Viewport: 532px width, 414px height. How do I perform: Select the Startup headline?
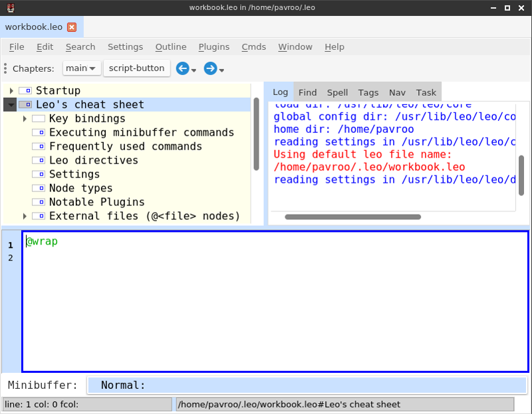pyautogui.click(x=58, y=90)
